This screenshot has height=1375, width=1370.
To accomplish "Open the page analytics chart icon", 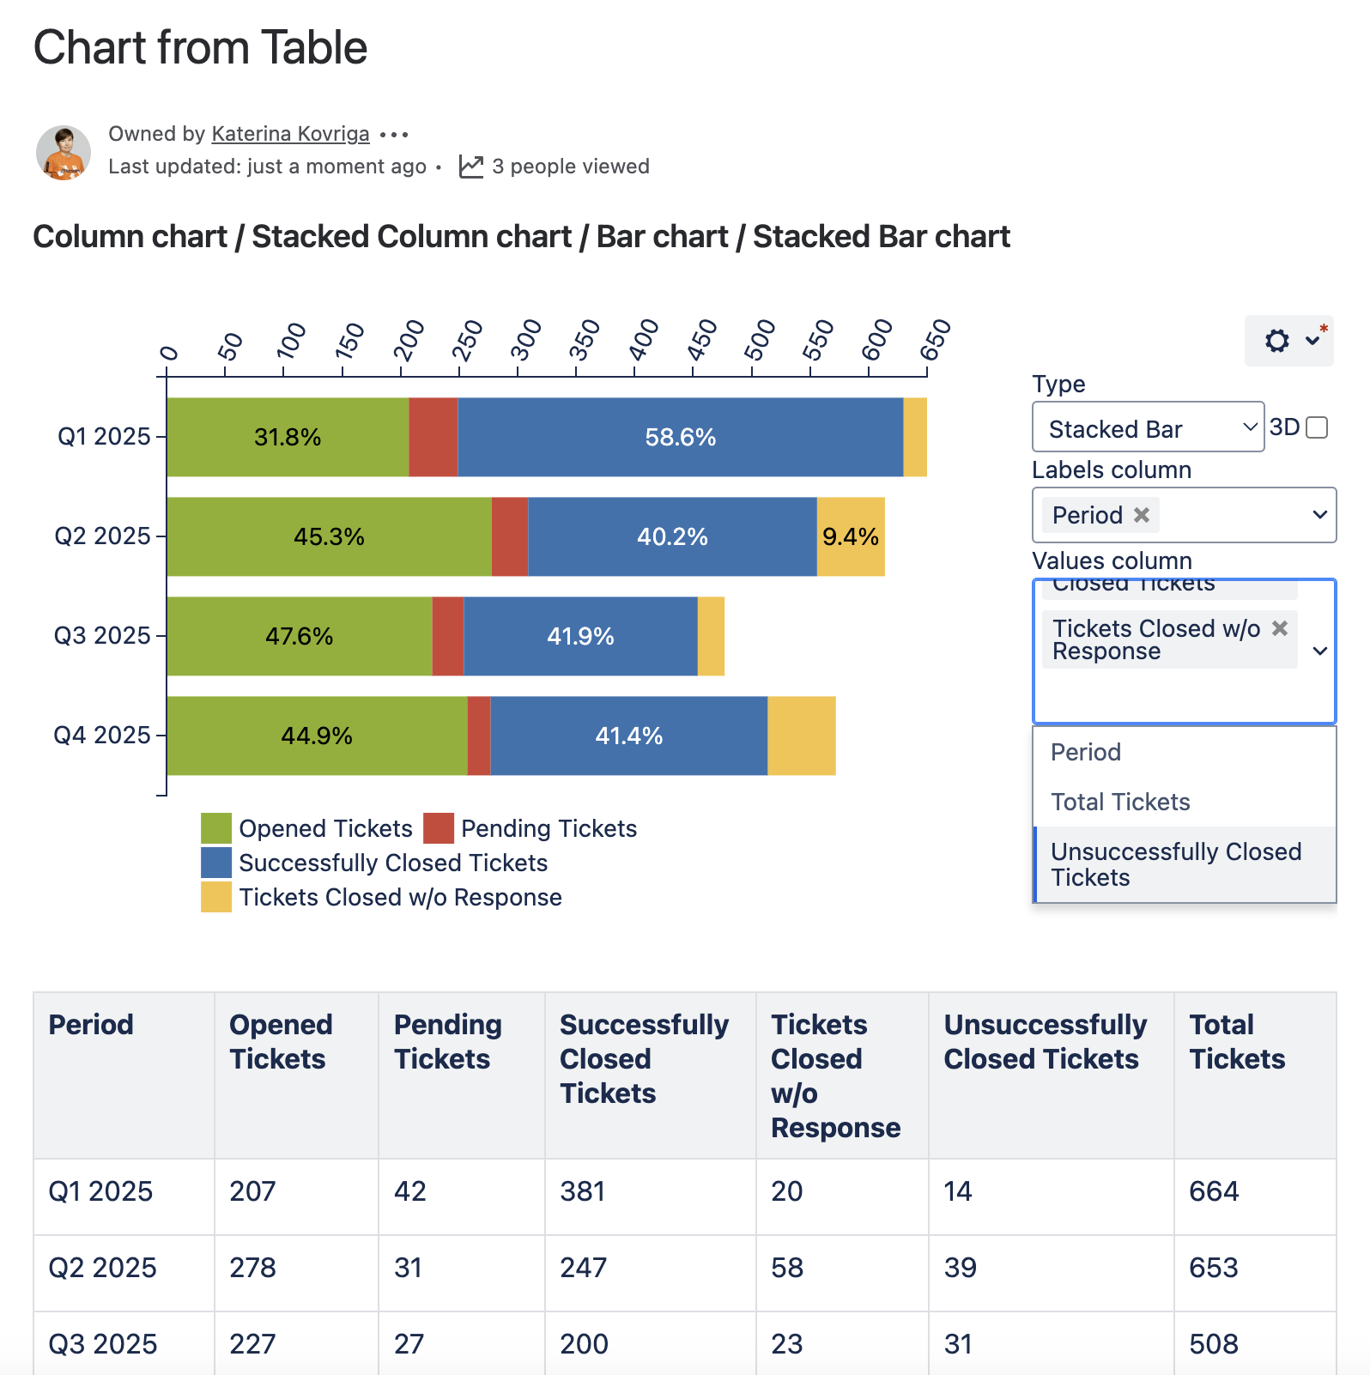I will point(471,167).
